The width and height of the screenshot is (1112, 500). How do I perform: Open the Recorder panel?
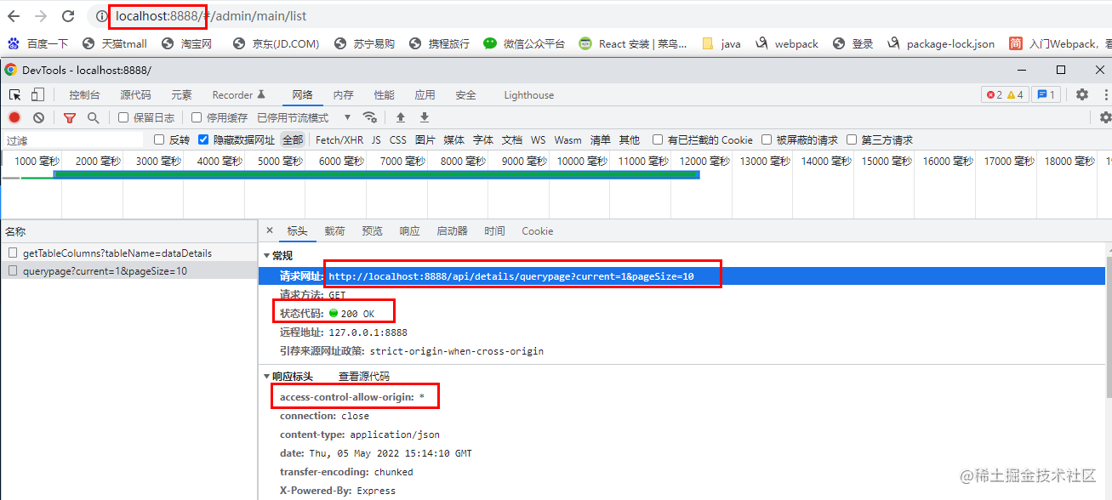tap(239, 94)
